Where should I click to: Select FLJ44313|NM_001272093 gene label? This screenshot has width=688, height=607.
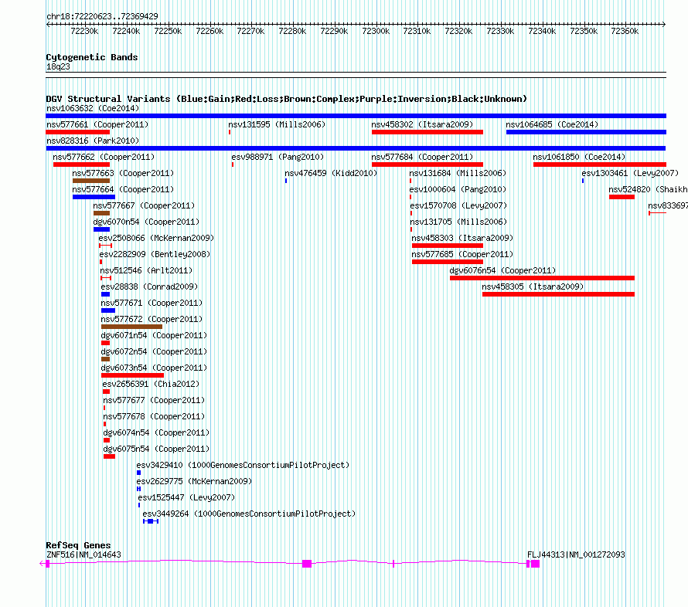576,554
